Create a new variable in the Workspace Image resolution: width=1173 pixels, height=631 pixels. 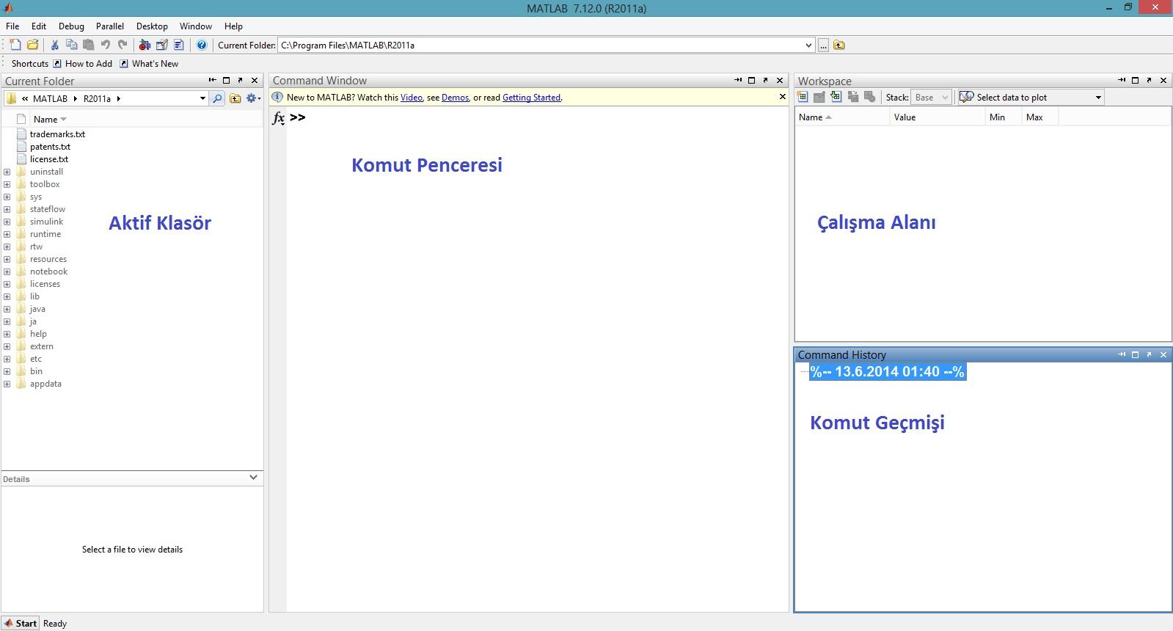(803, 97)
